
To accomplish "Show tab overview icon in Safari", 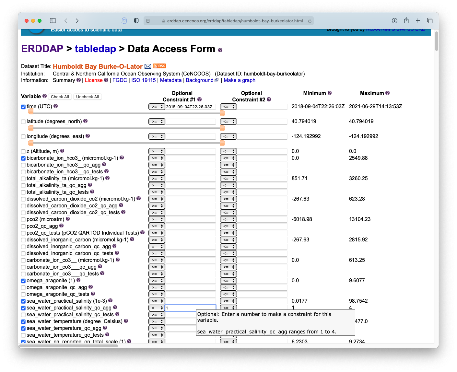I will 430,21.
